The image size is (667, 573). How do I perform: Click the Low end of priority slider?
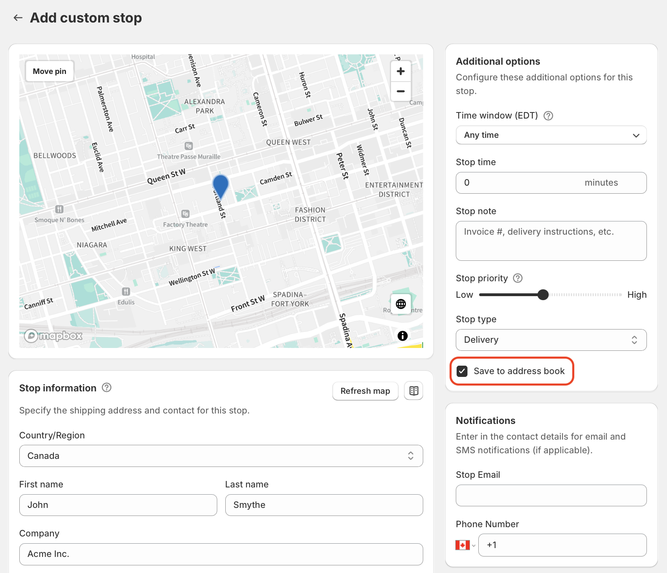pyautogui.click(x=464, y=295)
